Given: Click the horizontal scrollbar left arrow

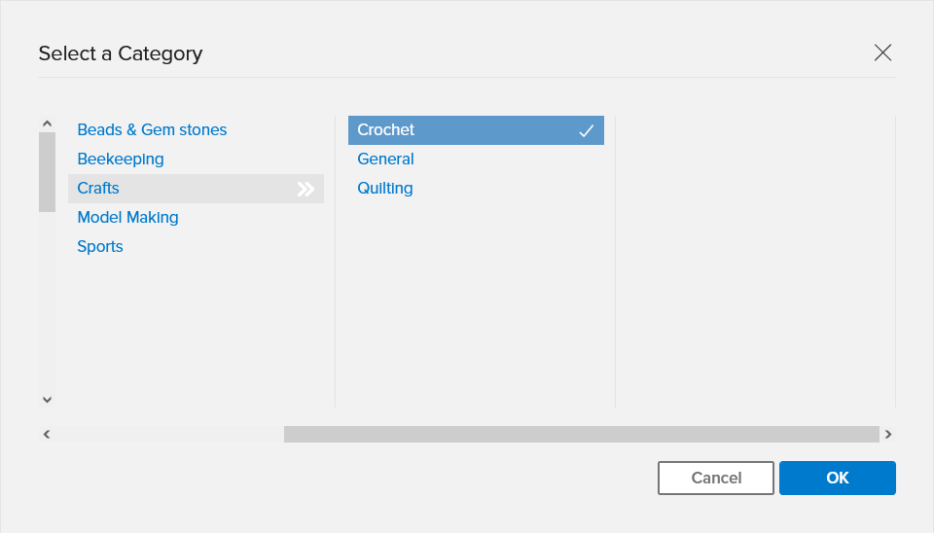Looking at the screenshot, I should pyautogui.click(x=47, y=434).
